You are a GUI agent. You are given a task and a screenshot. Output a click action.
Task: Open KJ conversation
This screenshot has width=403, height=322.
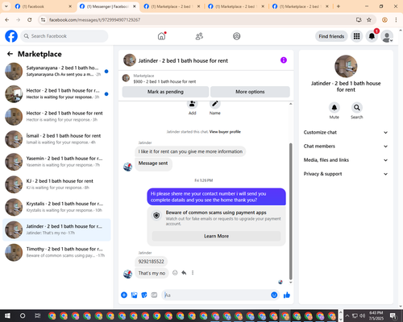(x=56, y=184)
